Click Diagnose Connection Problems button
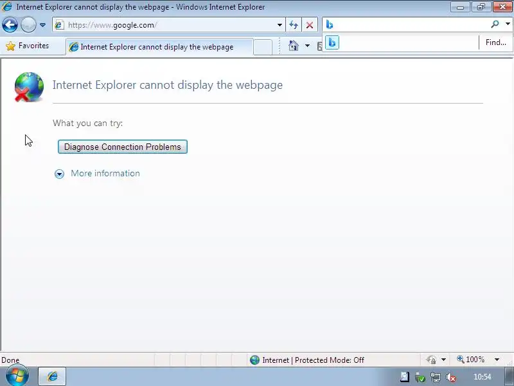The width and height of the screenshot is (514, 386). click(x=123, y=147)
